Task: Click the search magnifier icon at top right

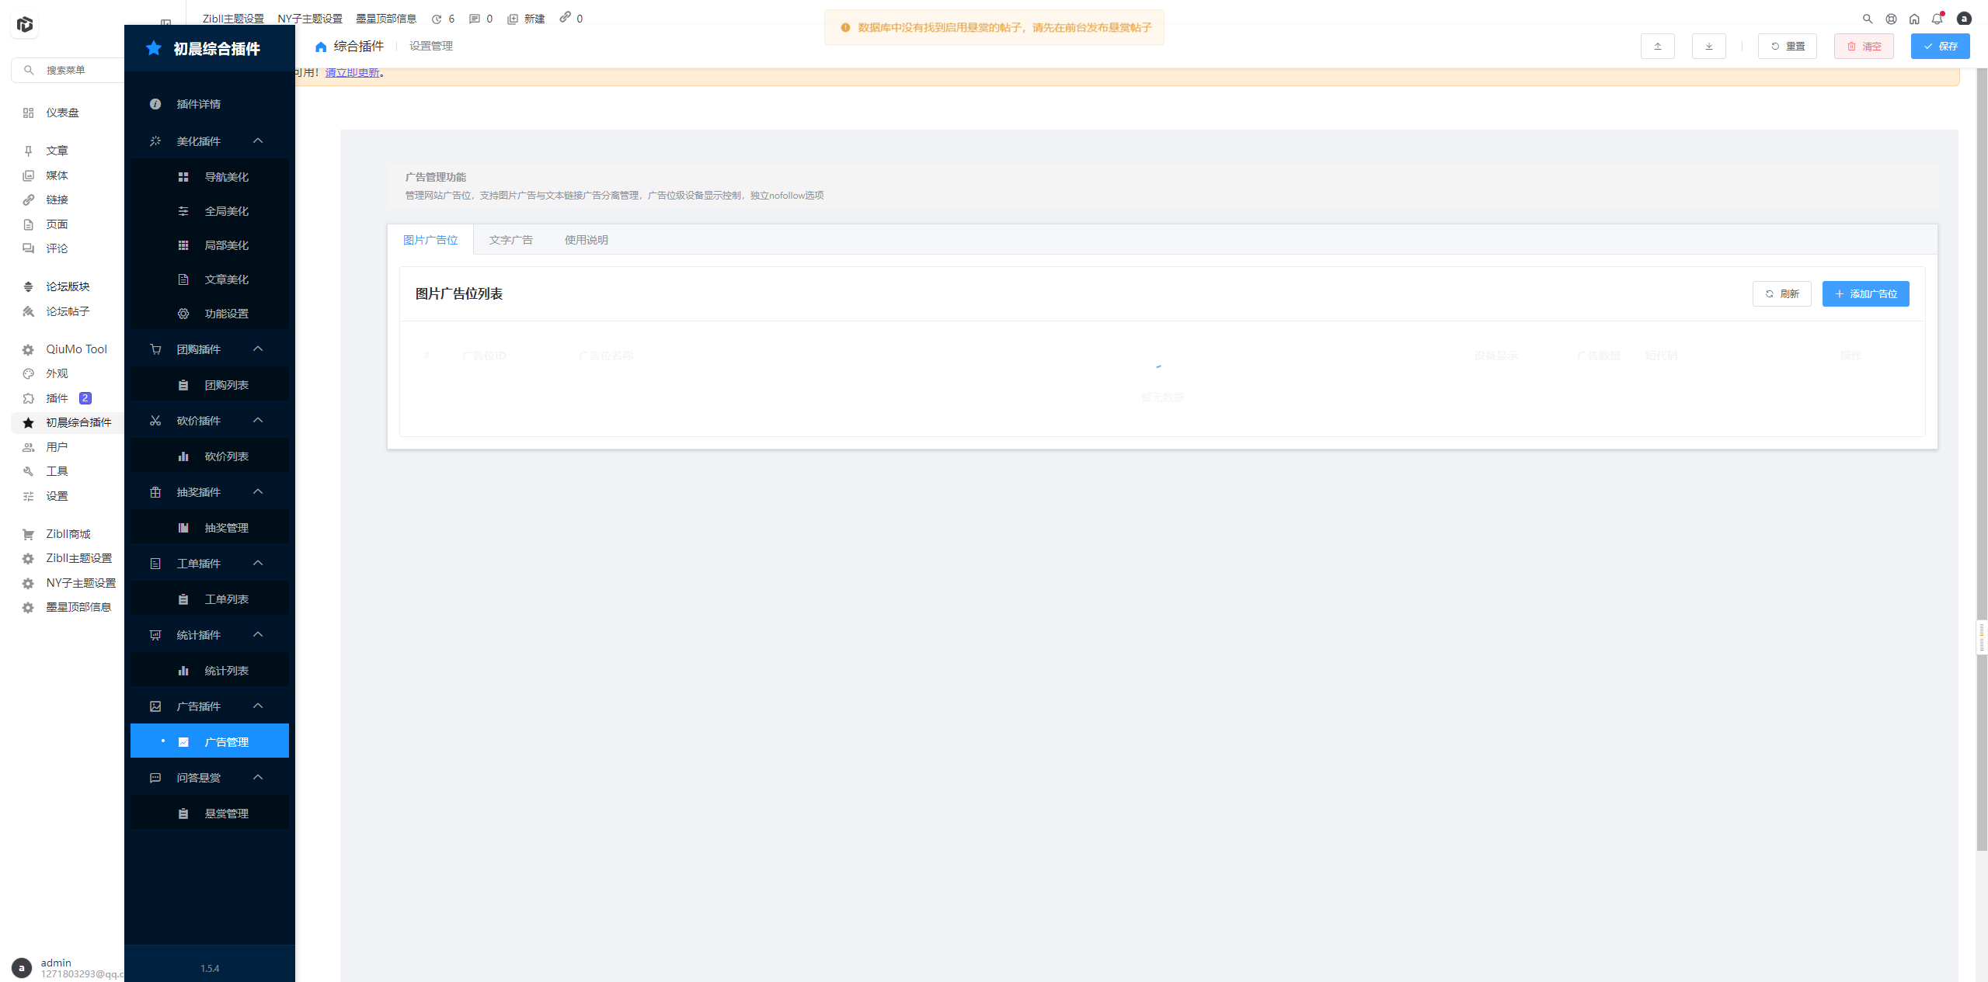Action: [1868, 19]
